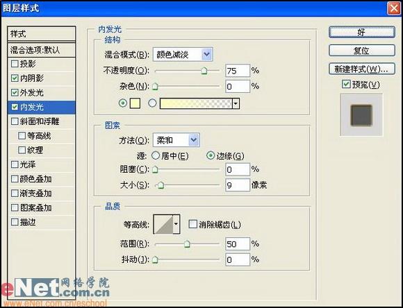Image resolution: width=403 pixels, height=308 pixels.
Task: Enable the 斜面和浮雕 bevel checkbox
Action: (15, 121)
